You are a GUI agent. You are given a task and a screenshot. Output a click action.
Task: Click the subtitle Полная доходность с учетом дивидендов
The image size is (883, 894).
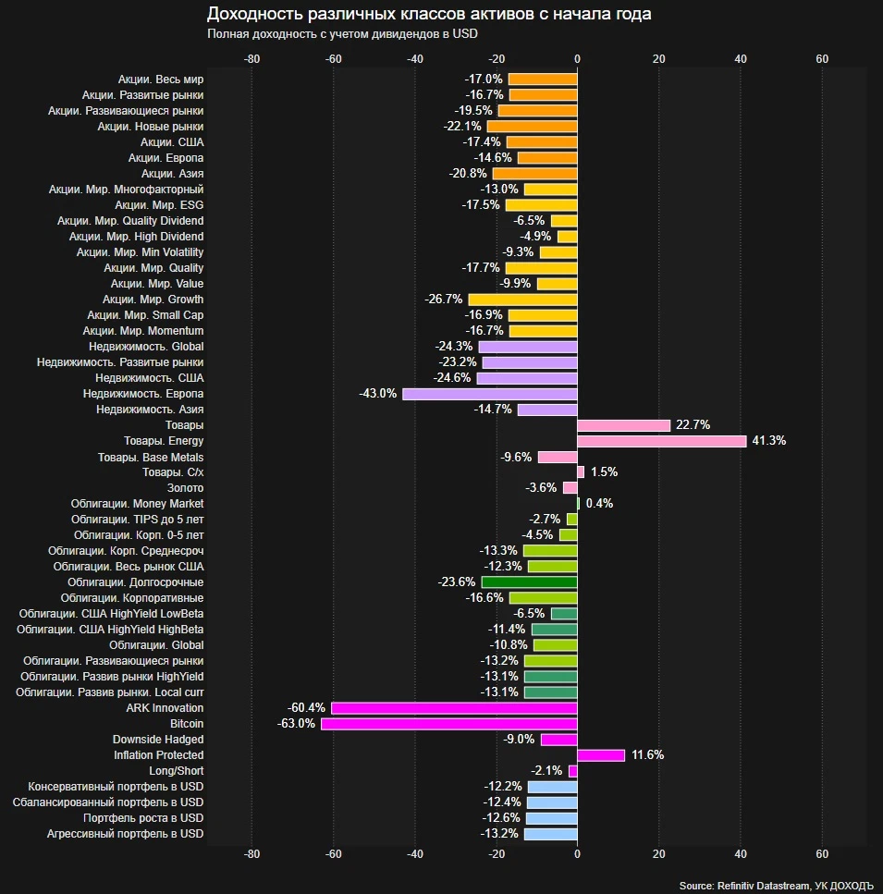pyautogui.click(x=341, y=34)
